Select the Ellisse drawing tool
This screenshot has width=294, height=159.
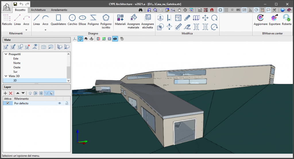click(83, 20)
